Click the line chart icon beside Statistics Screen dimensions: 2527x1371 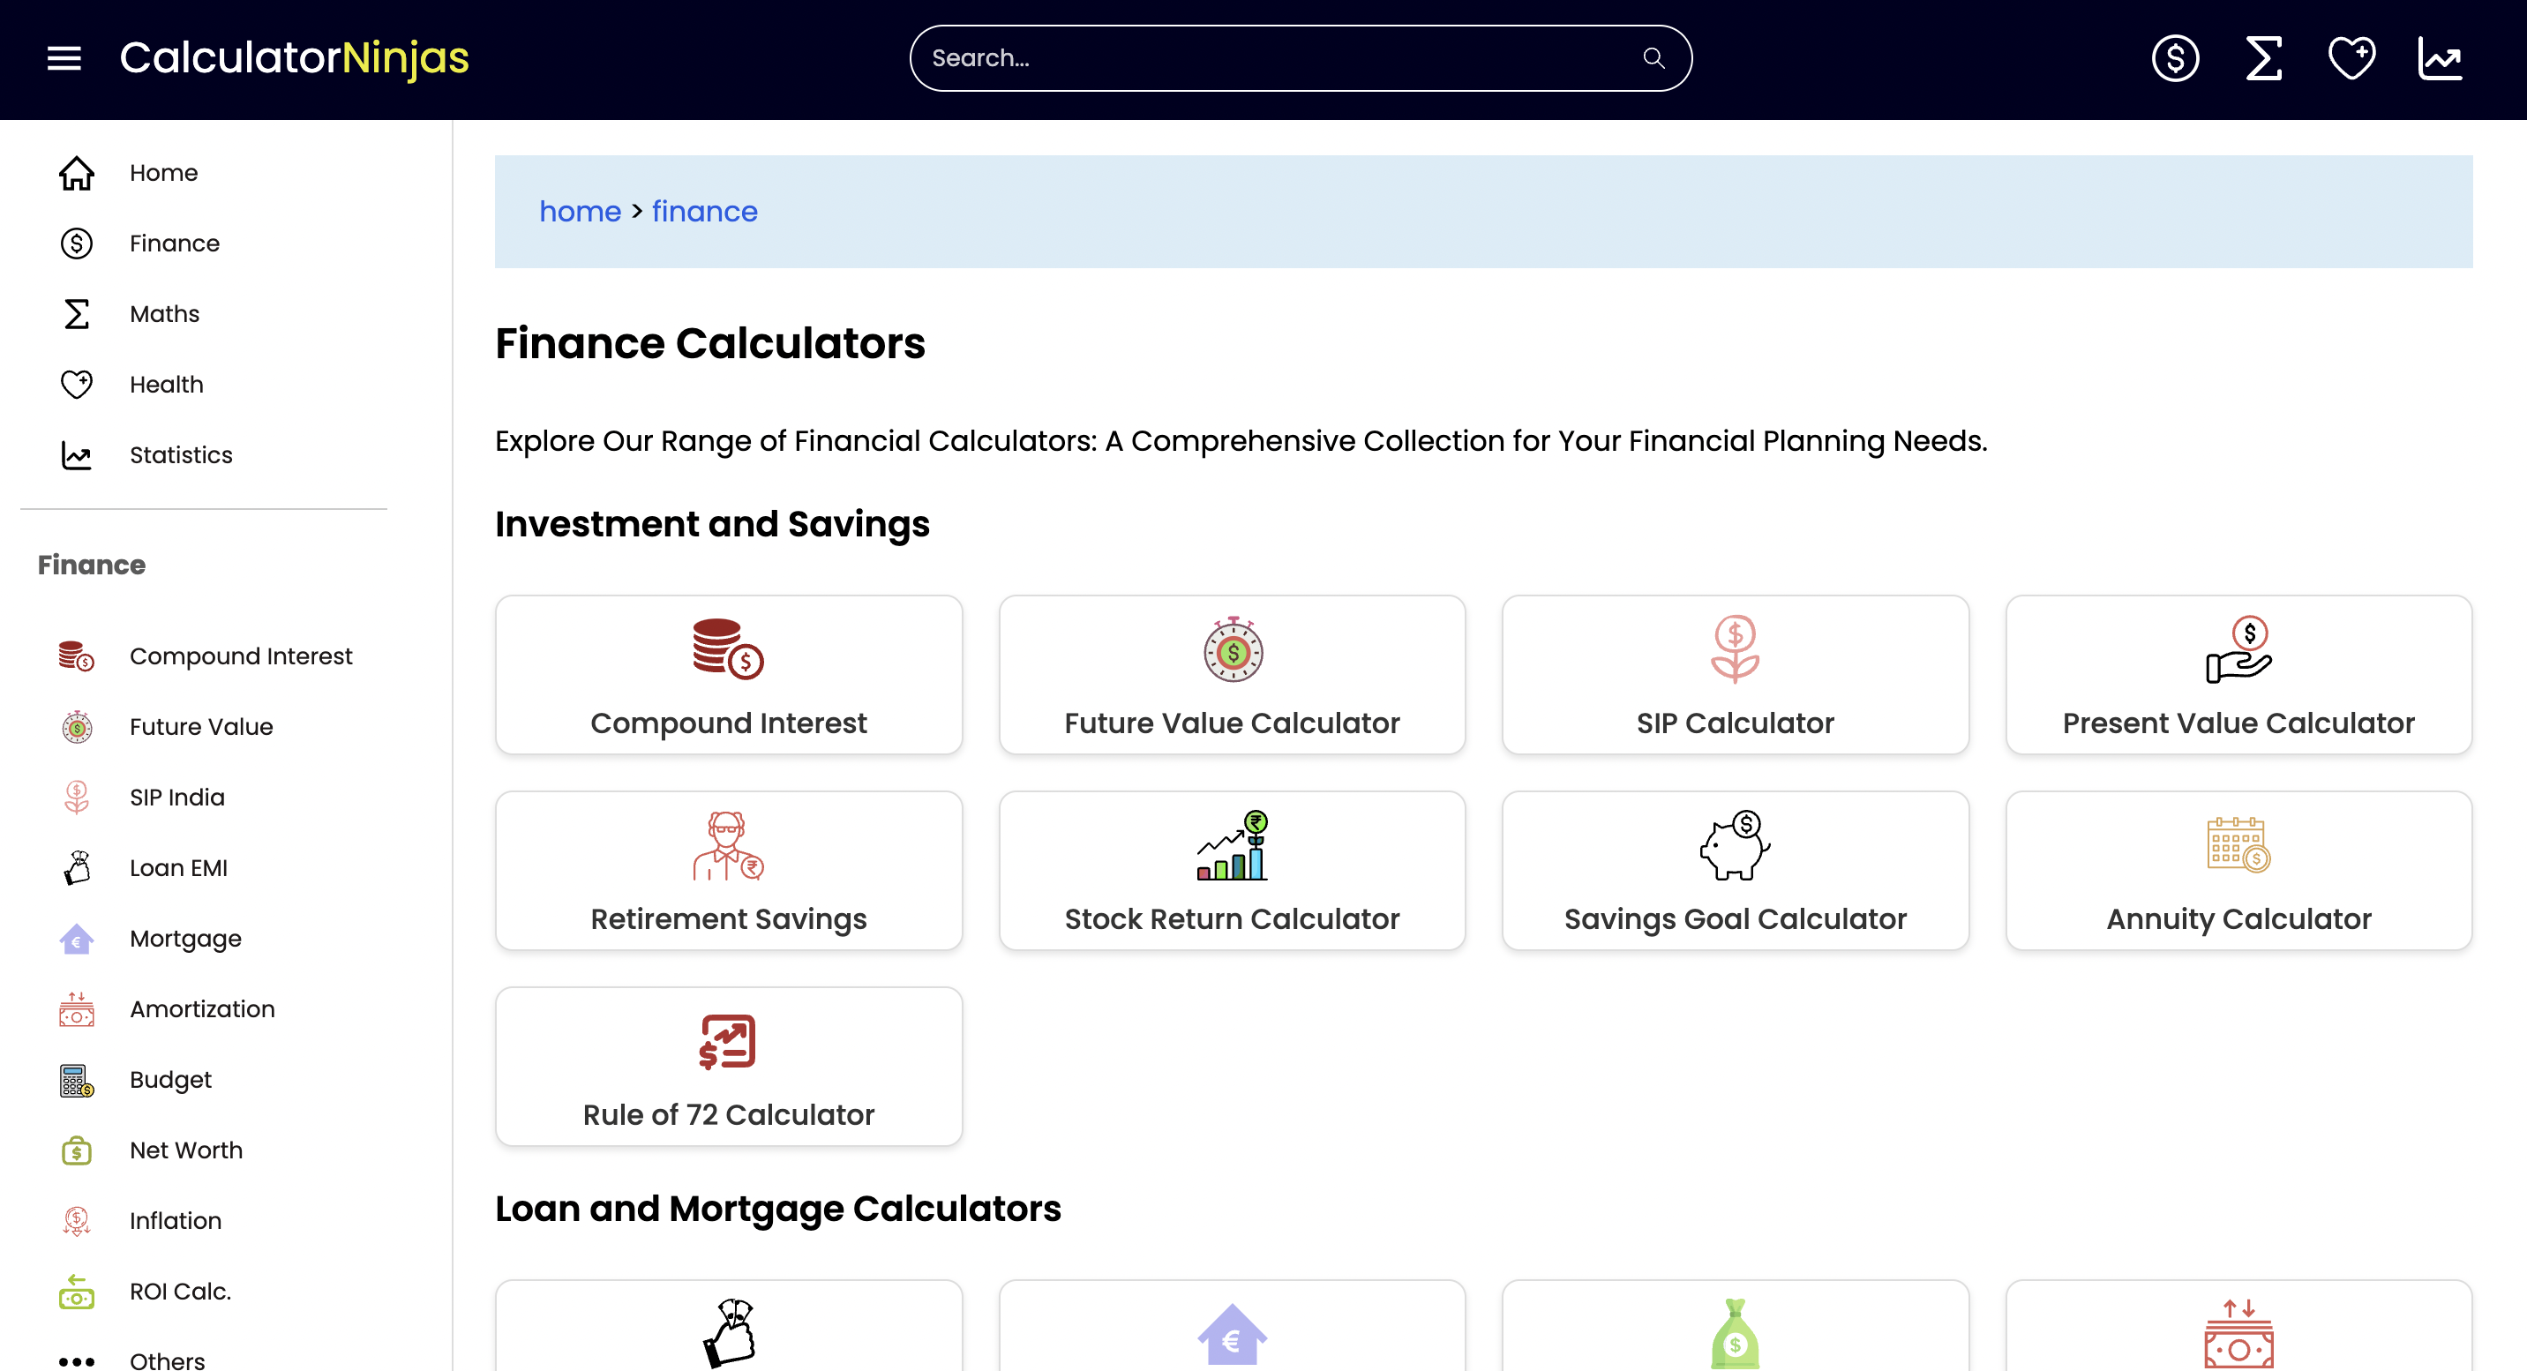click(77, 455)
